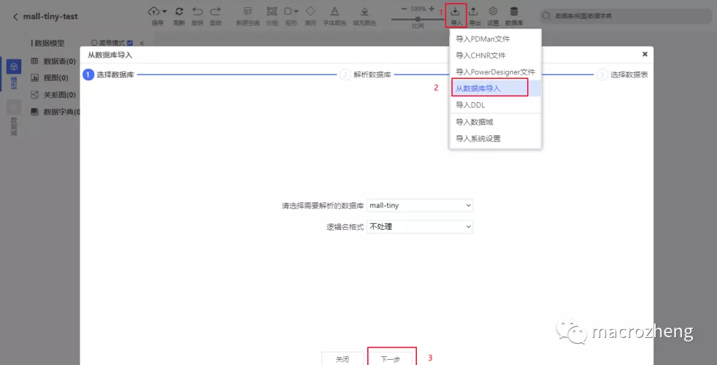Click the 导出 (Export) toolbar icon
This screenshot has width=717, height=365.
pyautogui.click(x=474, y=12)
